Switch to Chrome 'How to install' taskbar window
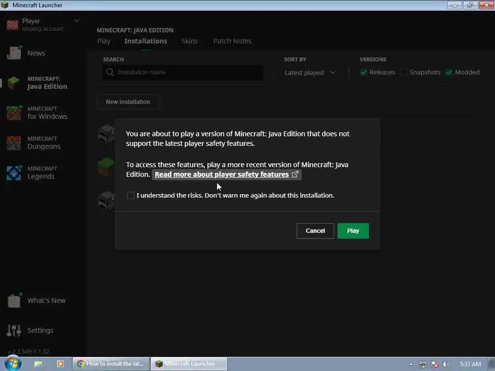 coord(111,364)
